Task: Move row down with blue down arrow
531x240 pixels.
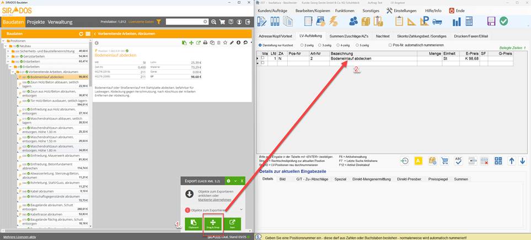Action: (x=523, y=161)
